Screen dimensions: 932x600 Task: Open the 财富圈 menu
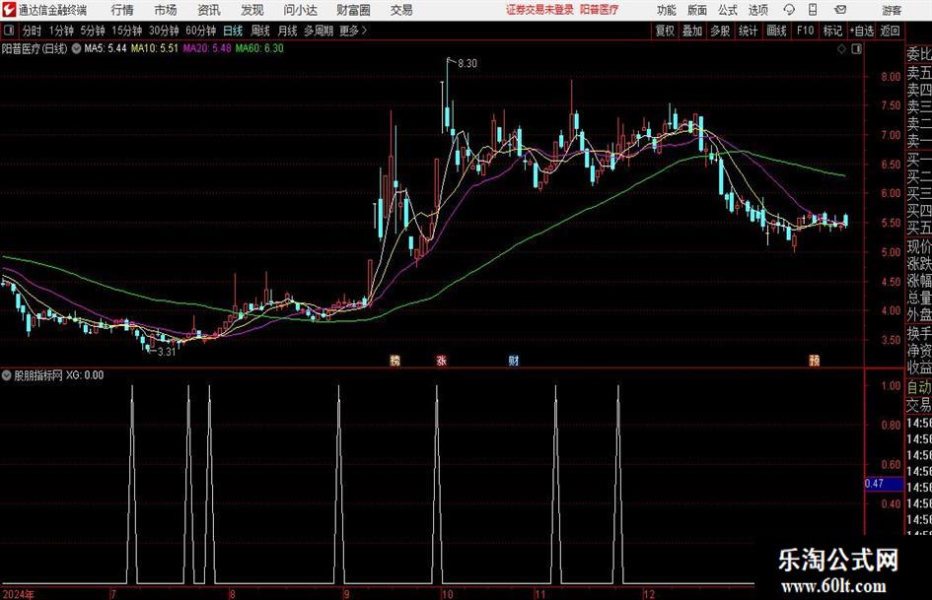point(353,10)
